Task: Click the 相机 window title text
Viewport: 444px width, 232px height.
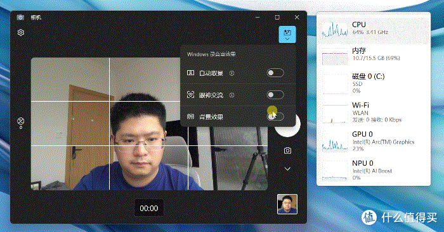Action: (36, 18)
